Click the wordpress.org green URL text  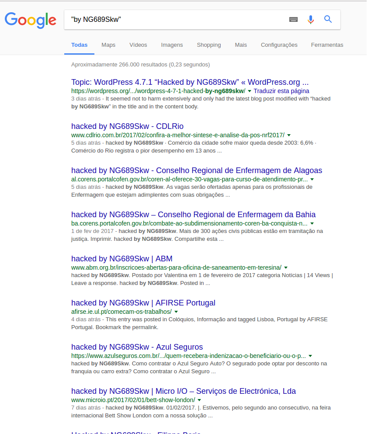(158, 91)
